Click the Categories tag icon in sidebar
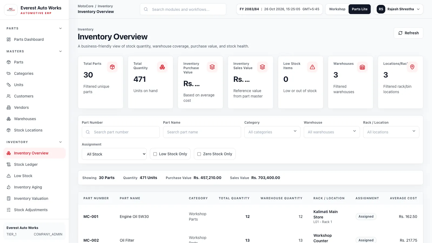This screenshot has width=432, height=243. tap(9, 73)
